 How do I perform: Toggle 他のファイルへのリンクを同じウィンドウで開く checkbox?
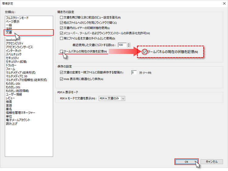click(62, 23)
